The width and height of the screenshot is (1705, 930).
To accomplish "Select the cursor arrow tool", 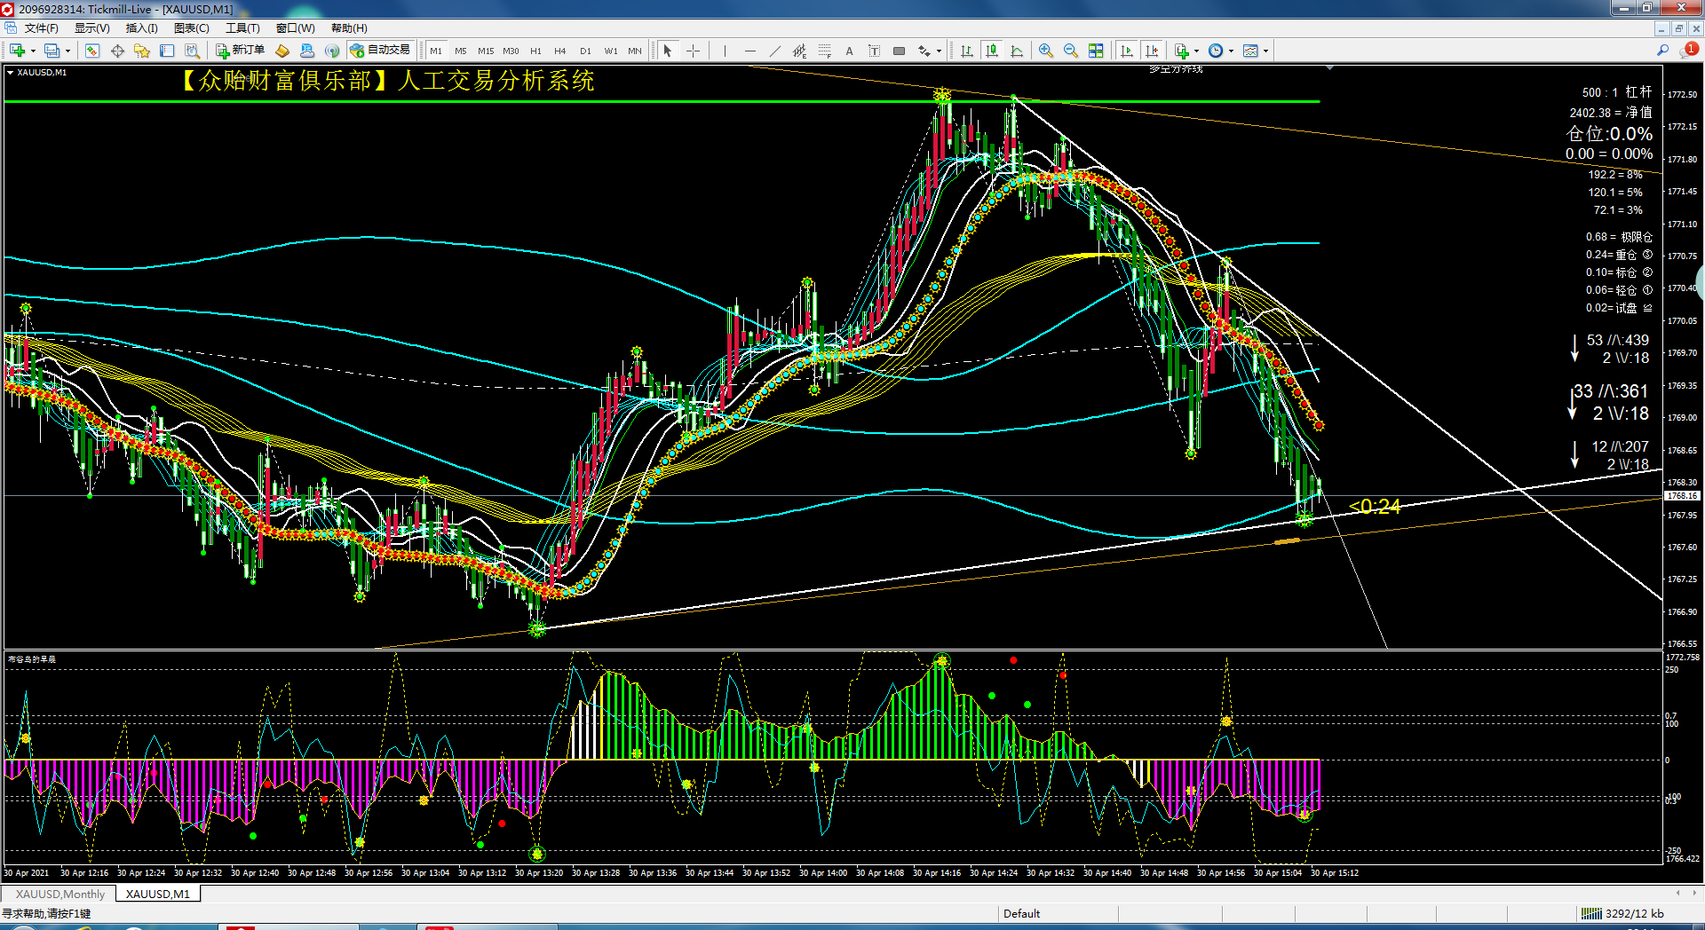I will (668, 51).
